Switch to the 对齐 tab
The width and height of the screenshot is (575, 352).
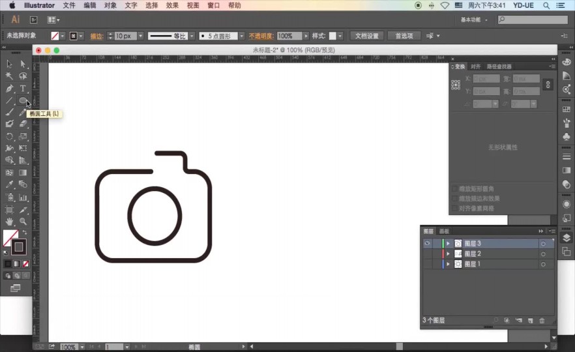(476, 66)
